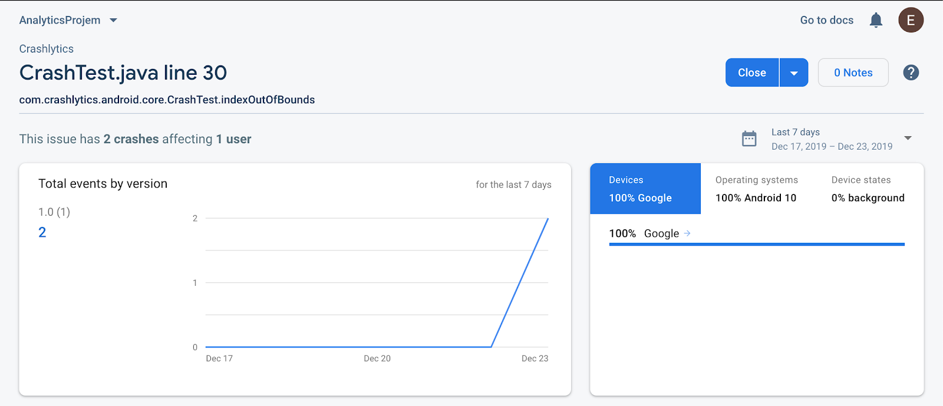This screenshot has width=943, height=406.
Task: Switch to the Devices tab
Action: point(645,189)
